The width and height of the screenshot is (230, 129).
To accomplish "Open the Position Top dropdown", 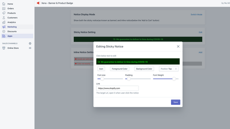I will point(169,69).
